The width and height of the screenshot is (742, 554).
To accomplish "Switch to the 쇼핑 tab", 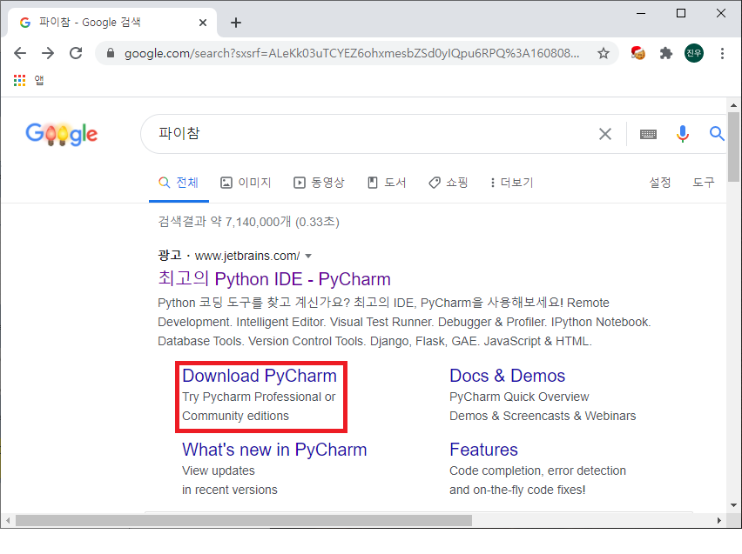I will click(x=449, y=183).
